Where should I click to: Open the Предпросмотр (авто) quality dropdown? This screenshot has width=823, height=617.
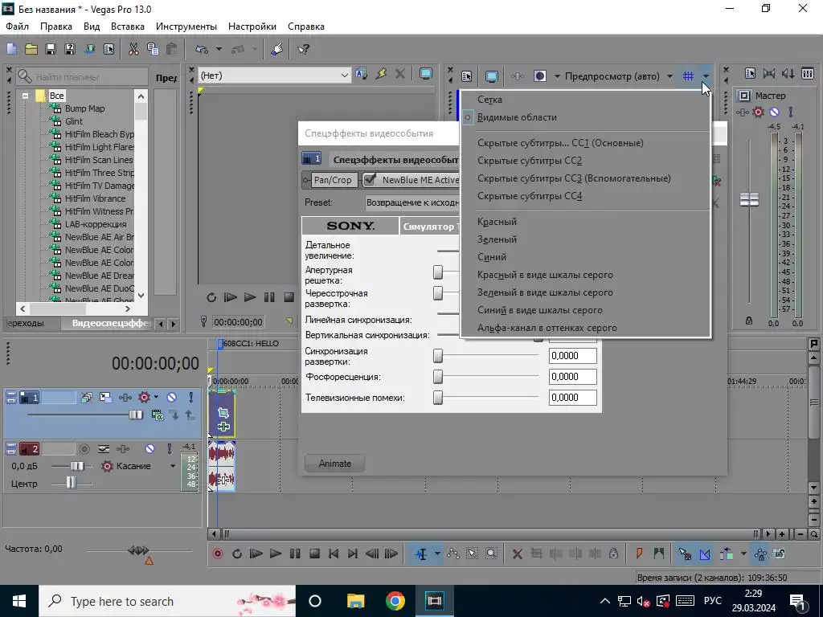point(669,76)
